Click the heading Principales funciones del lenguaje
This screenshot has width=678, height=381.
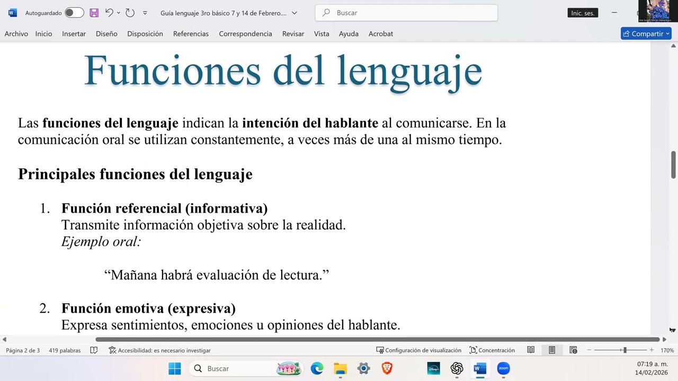click(x=135, y=174)
